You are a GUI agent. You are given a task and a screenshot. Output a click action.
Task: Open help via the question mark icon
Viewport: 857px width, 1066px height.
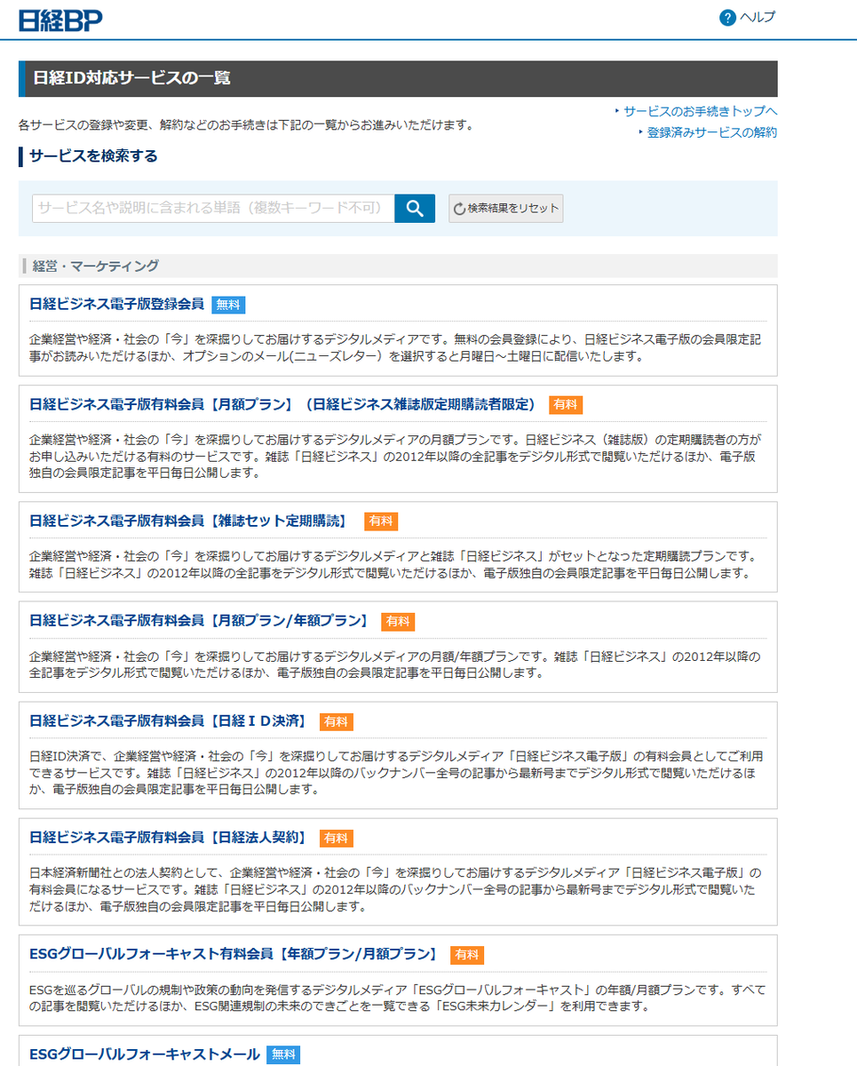click(727, 18)
